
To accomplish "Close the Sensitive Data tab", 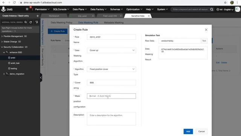I will 149,16.
